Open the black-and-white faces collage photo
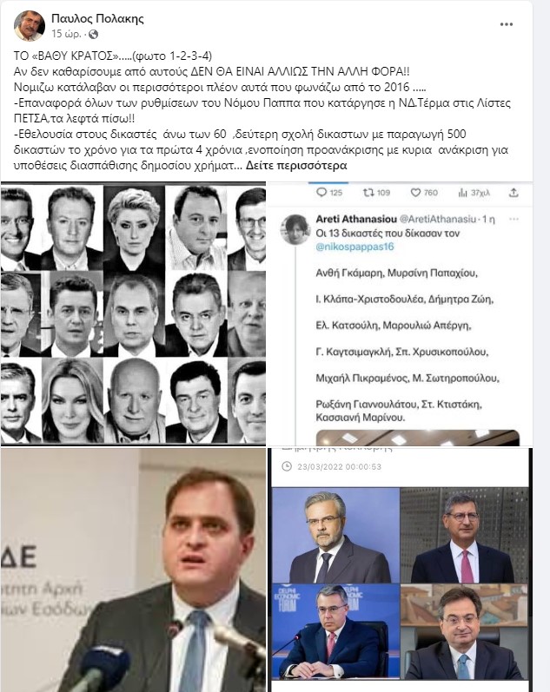 (133, 314)
